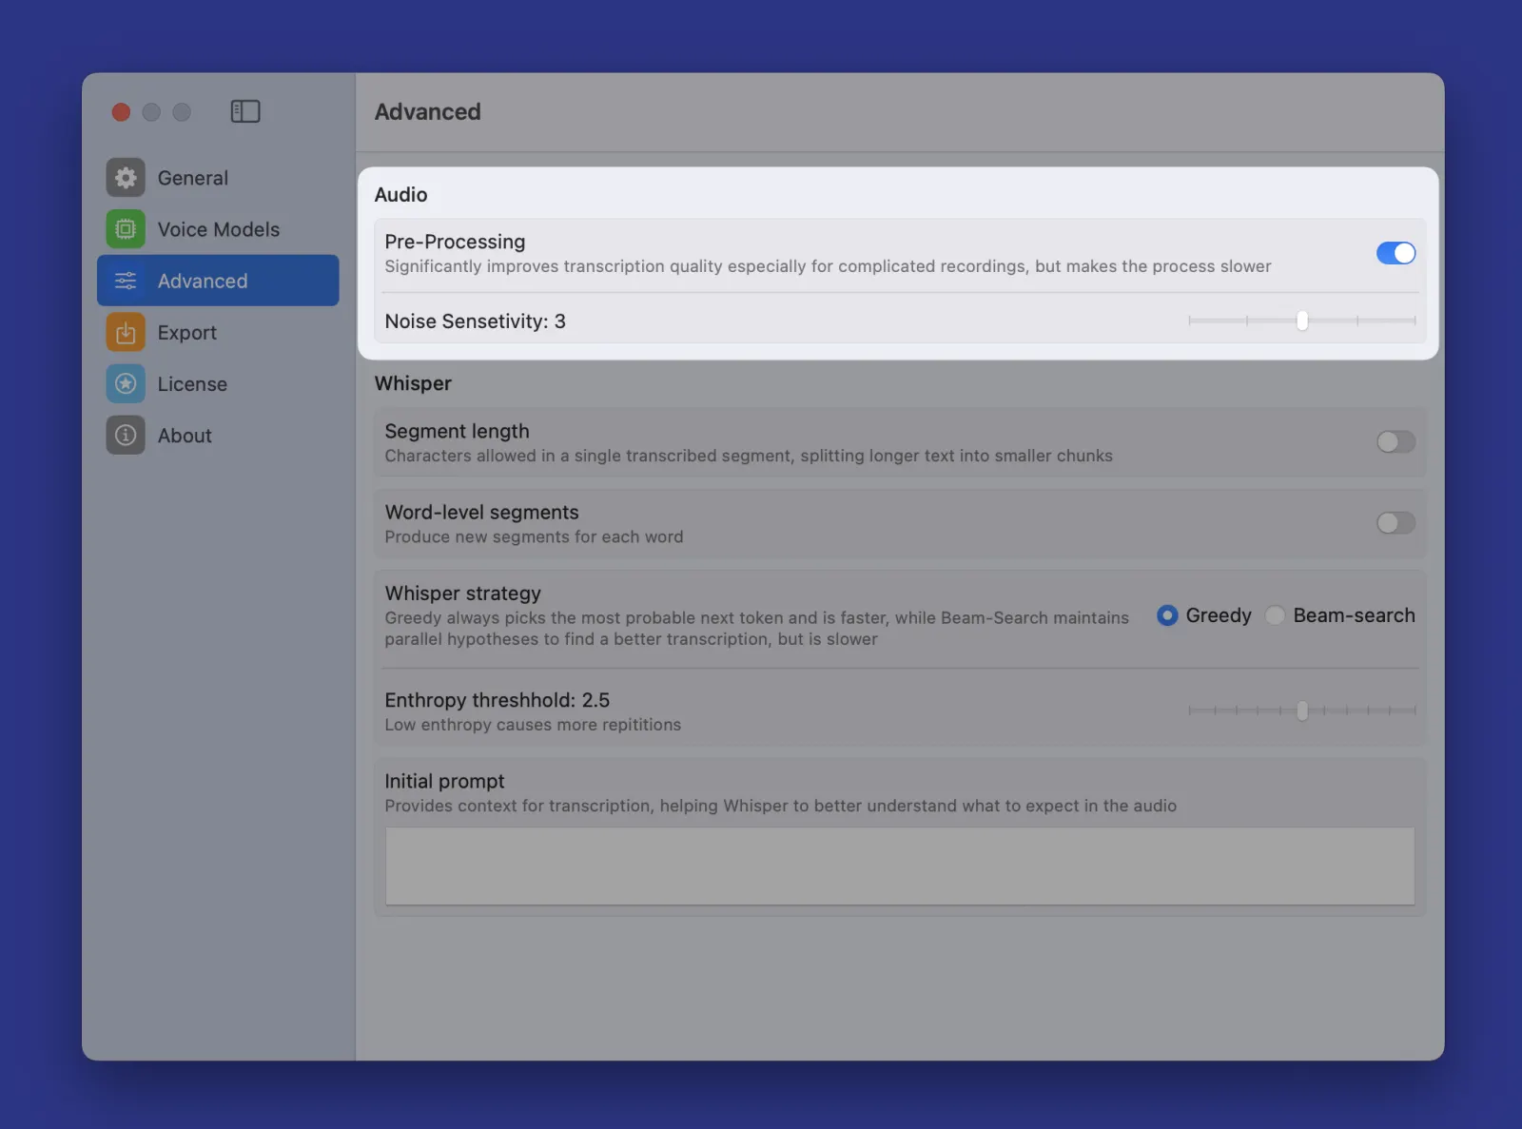
Task: Open the Voice Models section
Action: coord(218,229)
